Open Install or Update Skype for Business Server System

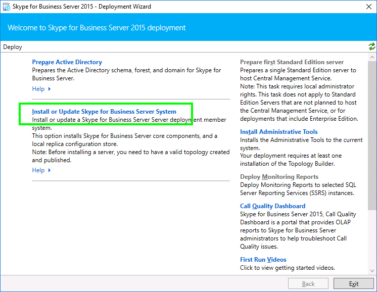pyautogui.click(x=104, y=112)
